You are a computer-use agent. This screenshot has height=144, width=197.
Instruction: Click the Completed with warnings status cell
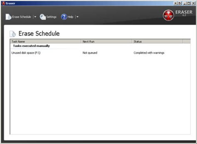tap(149, 53)
